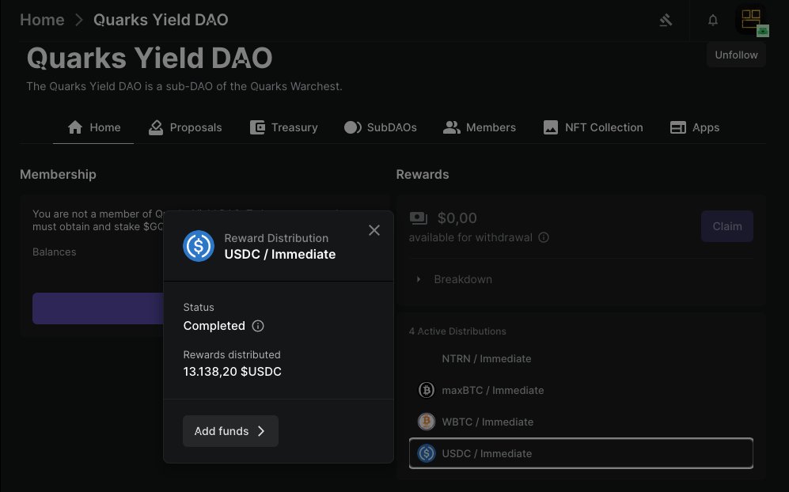Click the 4 Active Distributions label
This screenshot has height=492, width=789.
pos(457,331)
